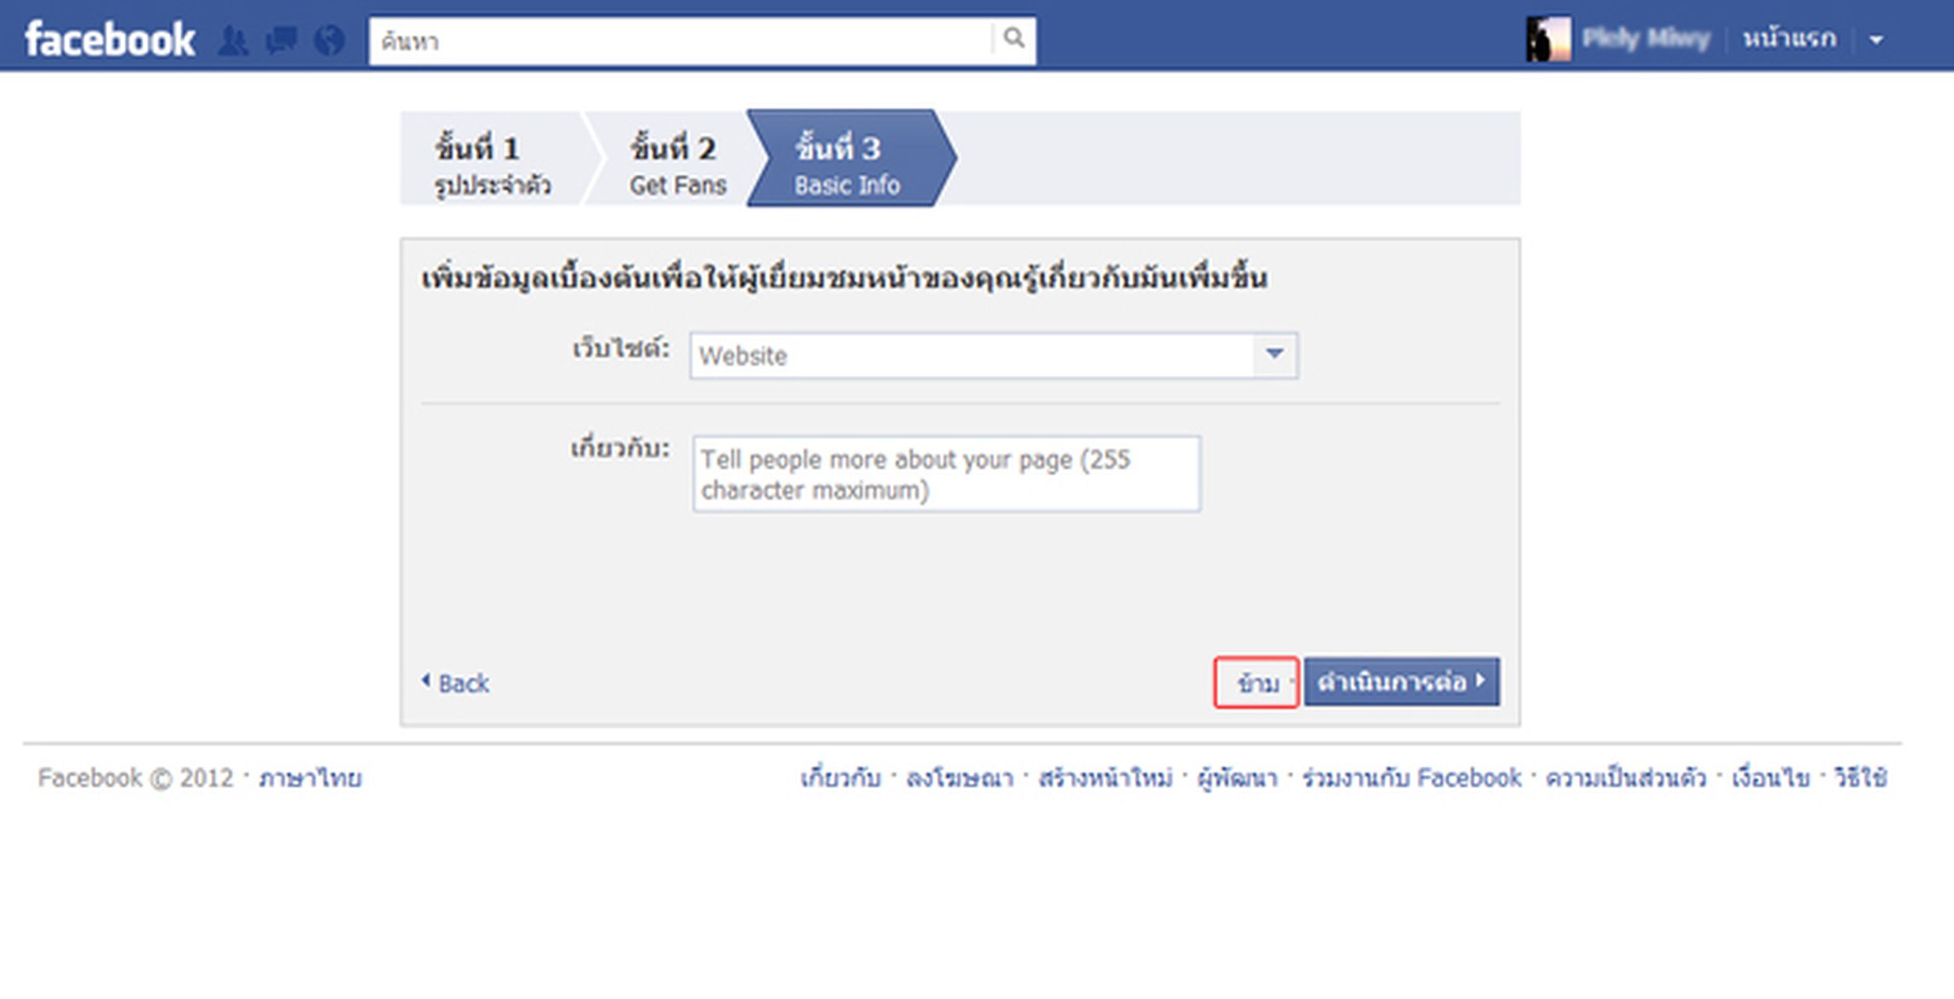Open the profile picture thumbnail

(x=1548, y=39)
